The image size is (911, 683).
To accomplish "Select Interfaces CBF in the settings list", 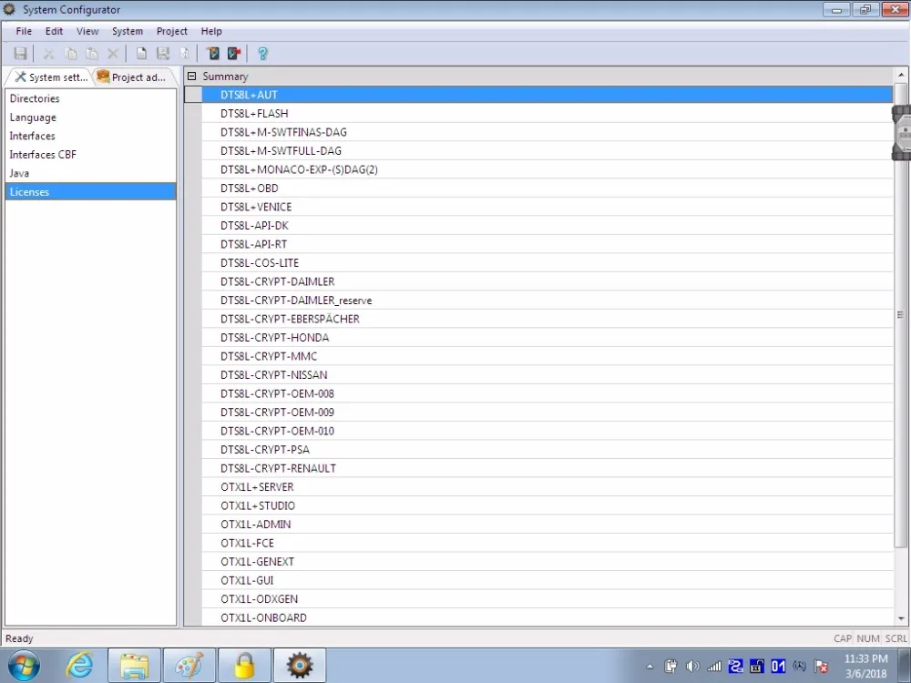I will [x=90, y=154].
